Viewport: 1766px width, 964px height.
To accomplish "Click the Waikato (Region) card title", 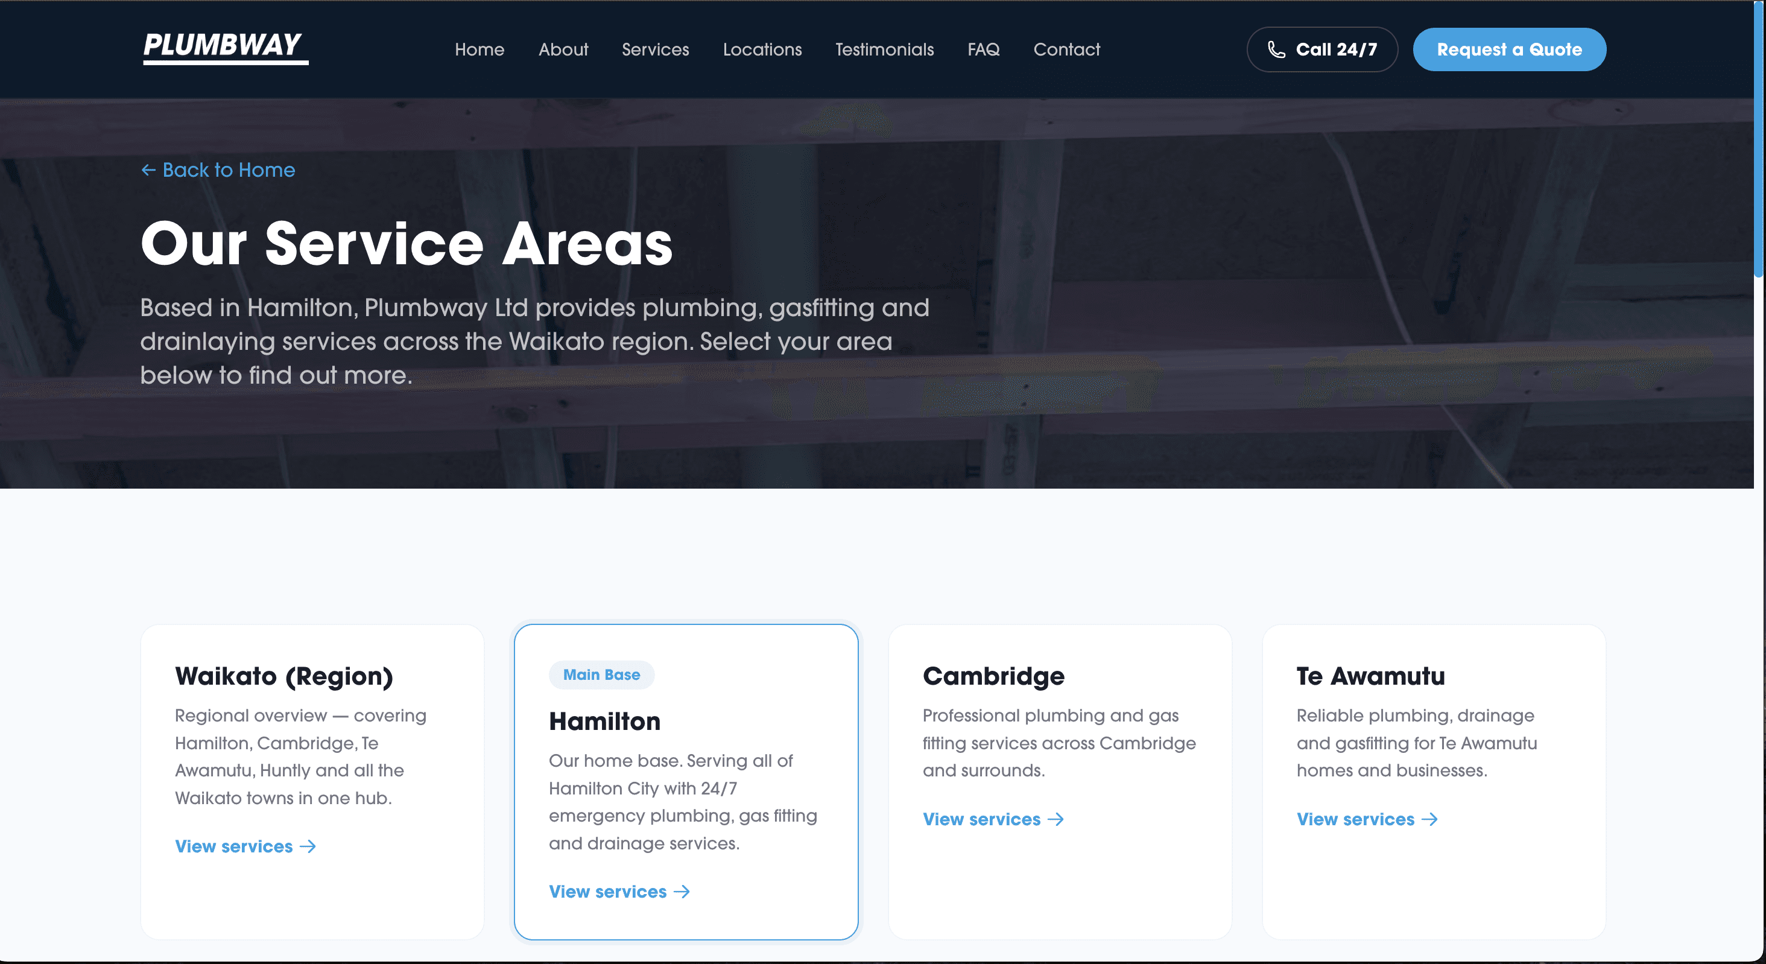I will pos(284,677).
